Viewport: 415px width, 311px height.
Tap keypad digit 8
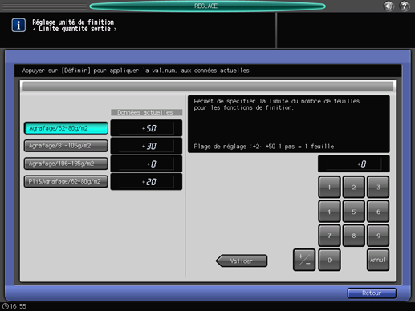pyautogui.click(x=354, y=236)
